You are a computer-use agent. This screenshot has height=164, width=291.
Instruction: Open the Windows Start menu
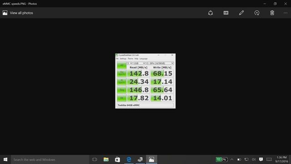tap(5, 159)
